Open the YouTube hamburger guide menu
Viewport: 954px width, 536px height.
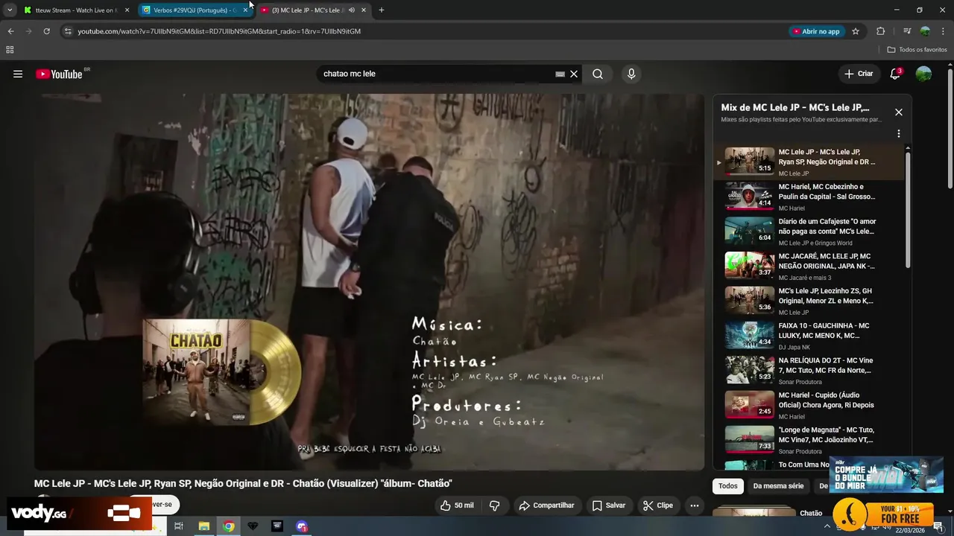click(x=18, y=74)
